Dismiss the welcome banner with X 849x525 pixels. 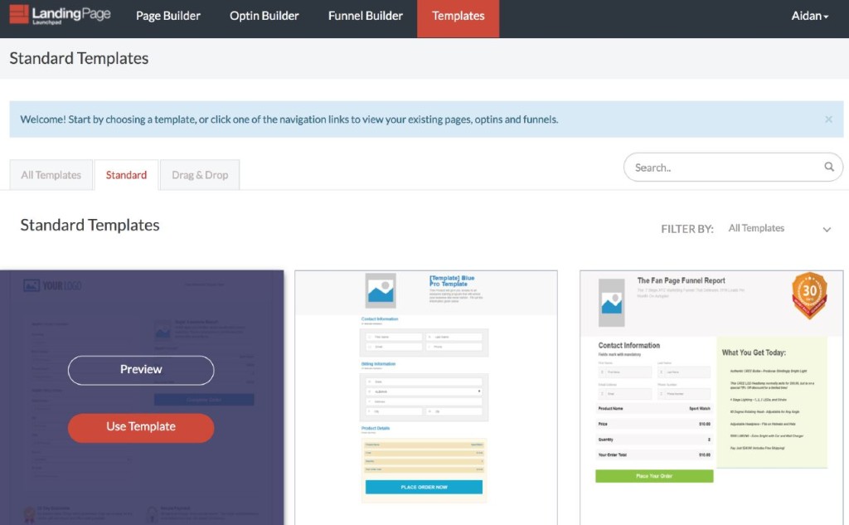(x=828, y=119)
